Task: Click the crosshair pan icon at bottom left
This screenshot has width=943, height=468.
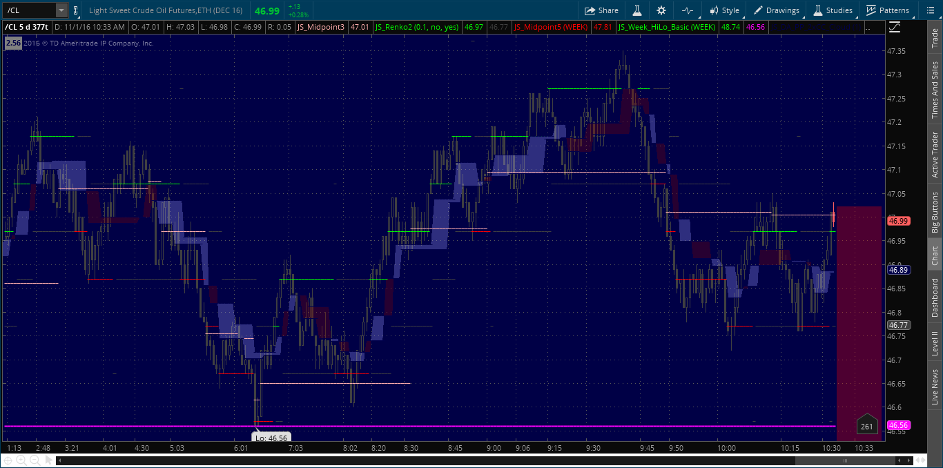Action: [x=8, y=460]
